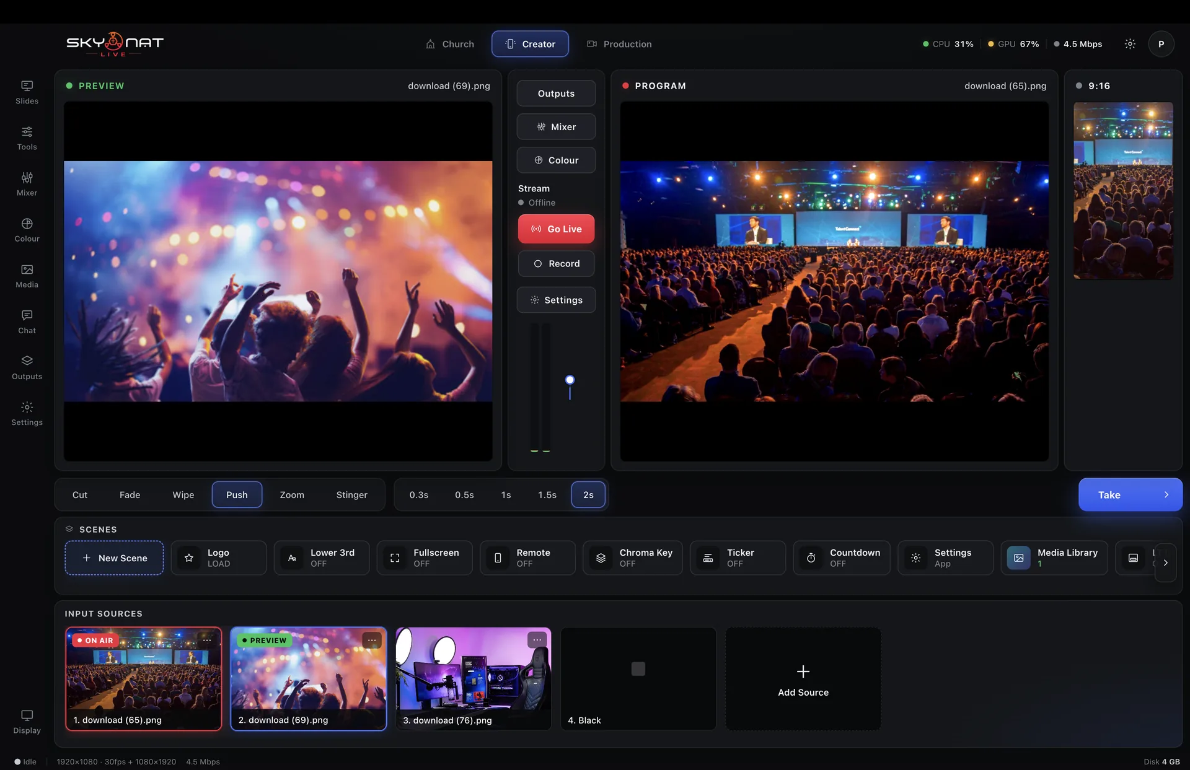The height and width of the screenshot is (770, 1190).
Task: Set transition duration to 1s
Action: point(506,495)
